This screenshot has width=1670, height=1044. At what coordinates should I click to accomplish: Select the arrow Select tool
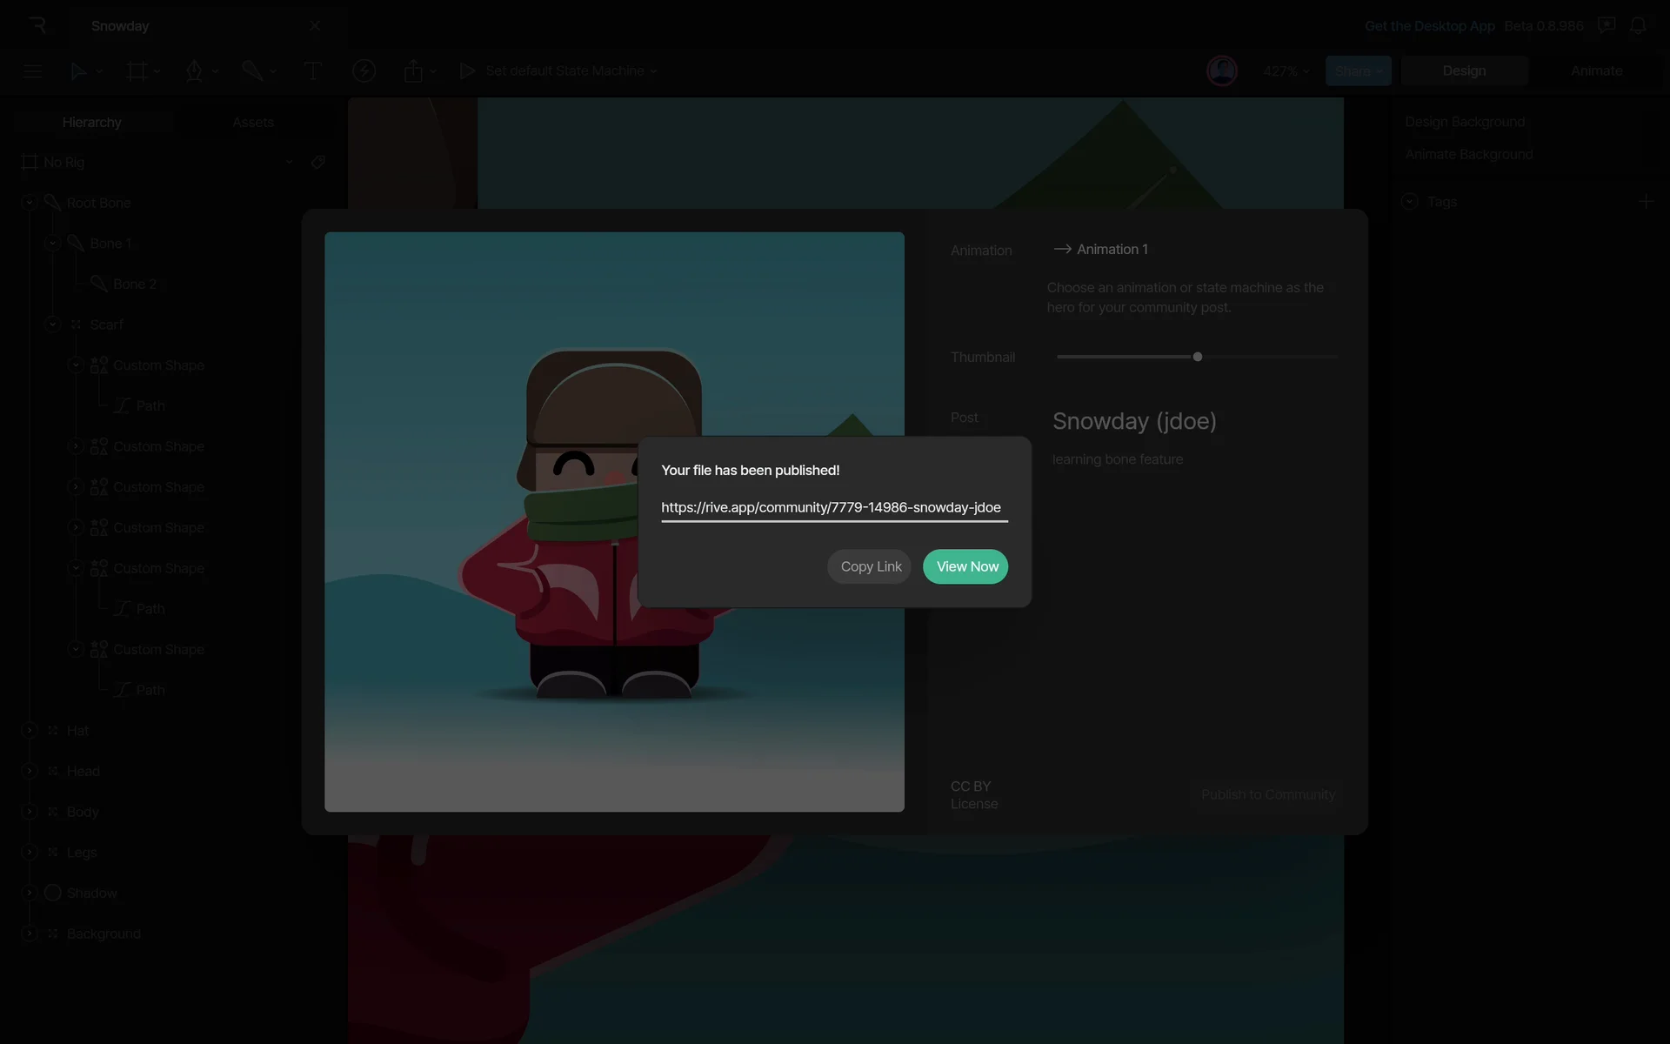click(78, 71)
